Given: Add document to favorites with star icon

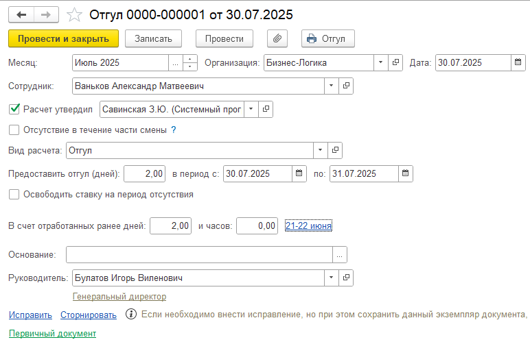Looking at the screenshot, I should click(74, 15).
